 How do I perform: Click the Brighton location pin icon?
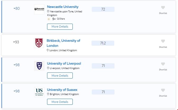point(48,94)
